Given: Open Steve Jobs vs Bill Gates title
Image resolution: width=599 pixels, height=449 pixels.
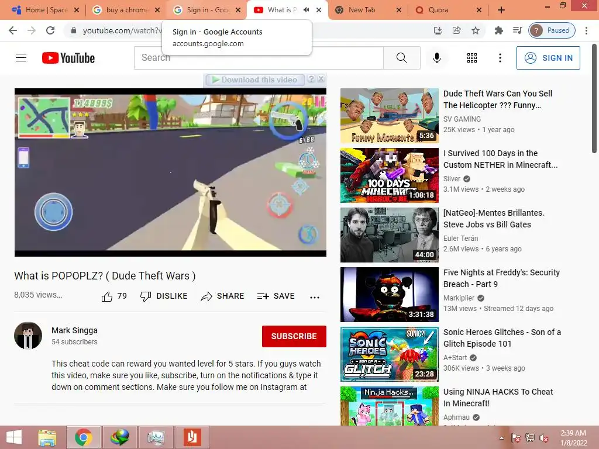Looking at the screenshot, I should [x=494, y=219].
